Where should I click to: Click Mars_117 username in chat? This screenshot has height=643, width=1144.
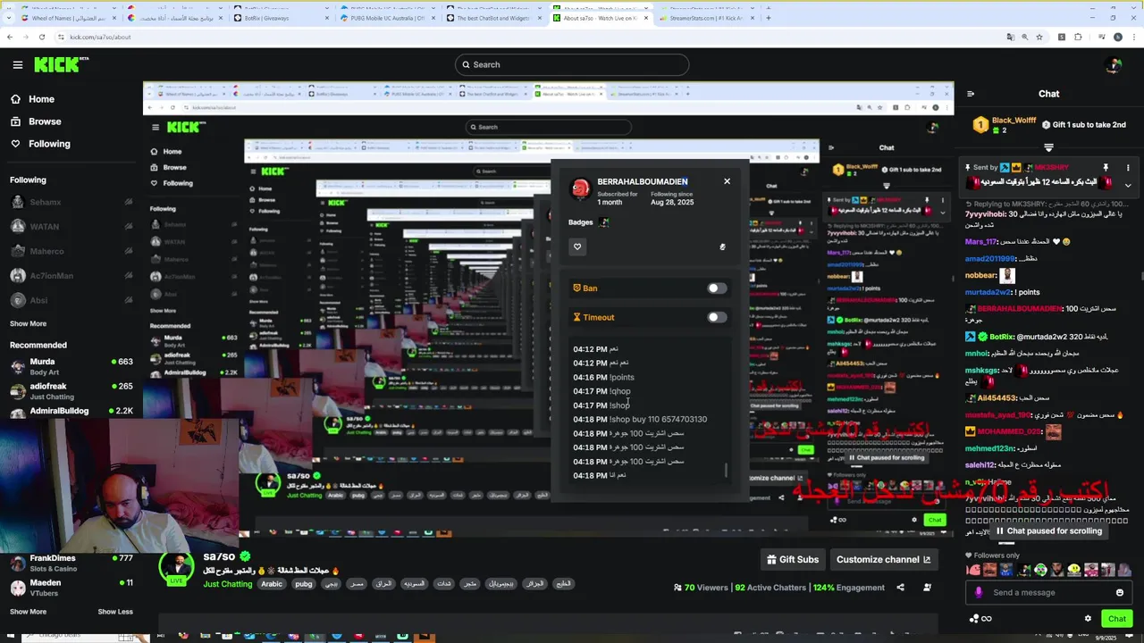(981, 241)
